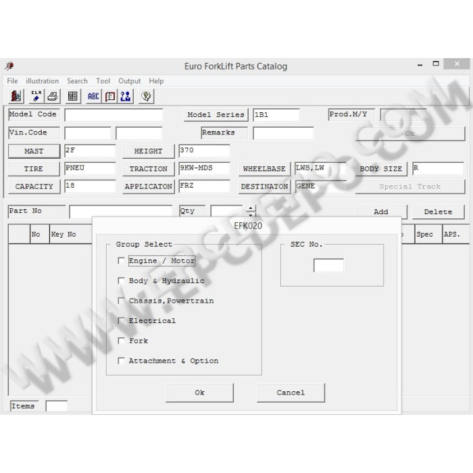Check the Body & Hydraulic checkbox
The height and width of the screenshot is (473, 473).
121,281
